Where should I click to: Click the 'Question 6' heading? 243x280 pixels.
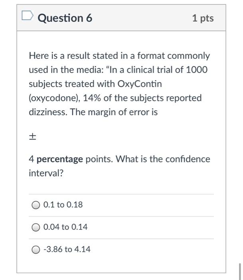(65, 18)
